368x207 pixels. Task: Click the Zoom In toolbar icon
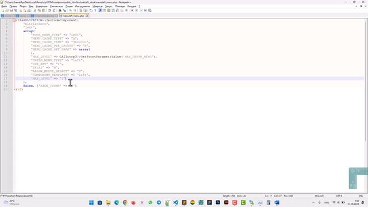pyautogui.click(x=70, y=10)
